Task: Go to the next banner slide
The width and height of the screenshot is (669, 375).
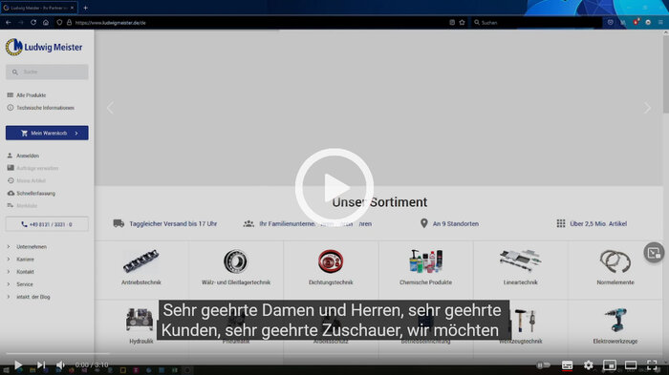Action: click(647, 108)
